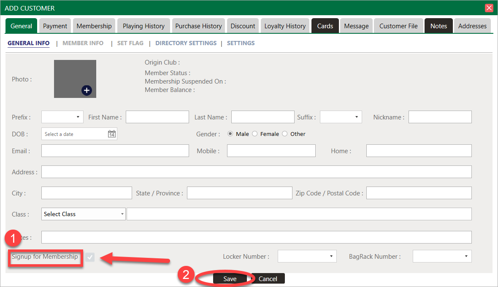Select the Male gender radio button
This screenshot has height=287, width=498.
coord(230,134)
